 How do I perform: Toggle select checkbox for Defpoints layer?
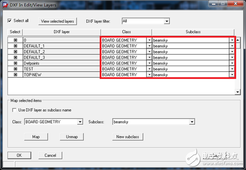point(16,63)
